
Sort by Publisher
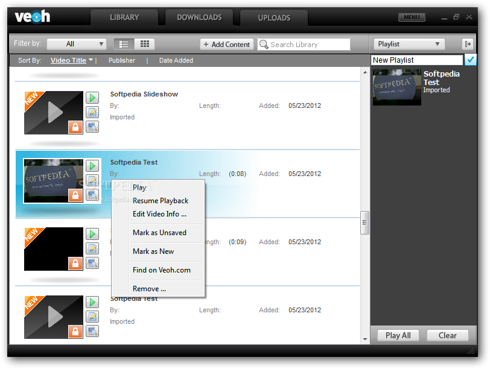[x=122, y=60]
